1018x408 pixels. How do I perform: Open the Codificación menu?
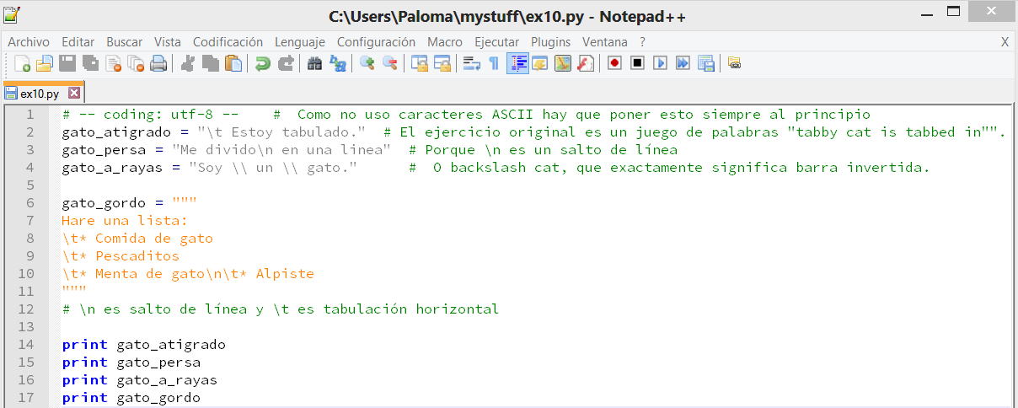(x=228, y=41)
